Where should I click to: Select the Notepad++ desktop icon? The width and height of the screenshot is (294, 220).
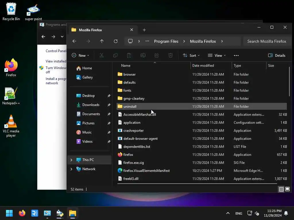(11, 96)
